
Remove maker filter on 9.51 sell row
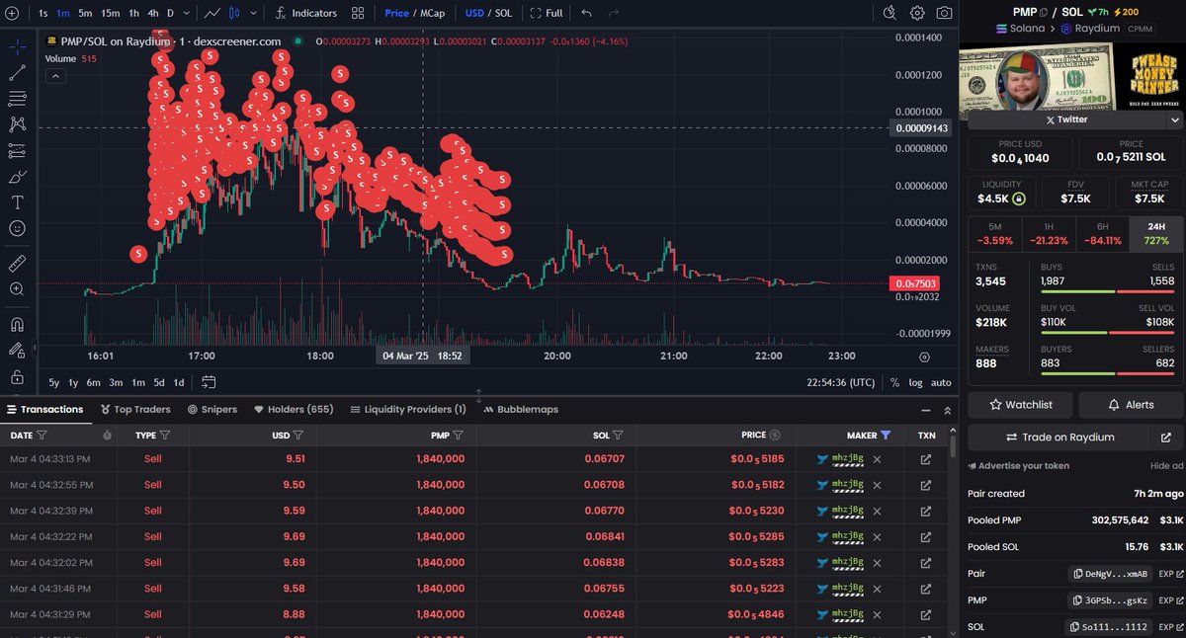877,459
